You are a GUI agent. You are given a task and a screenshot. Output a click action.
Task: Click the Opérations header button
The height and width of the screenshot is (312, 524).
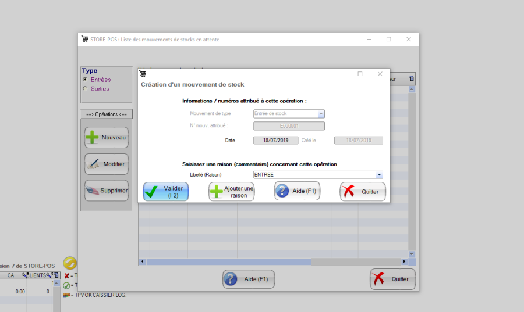click(107, 114)
